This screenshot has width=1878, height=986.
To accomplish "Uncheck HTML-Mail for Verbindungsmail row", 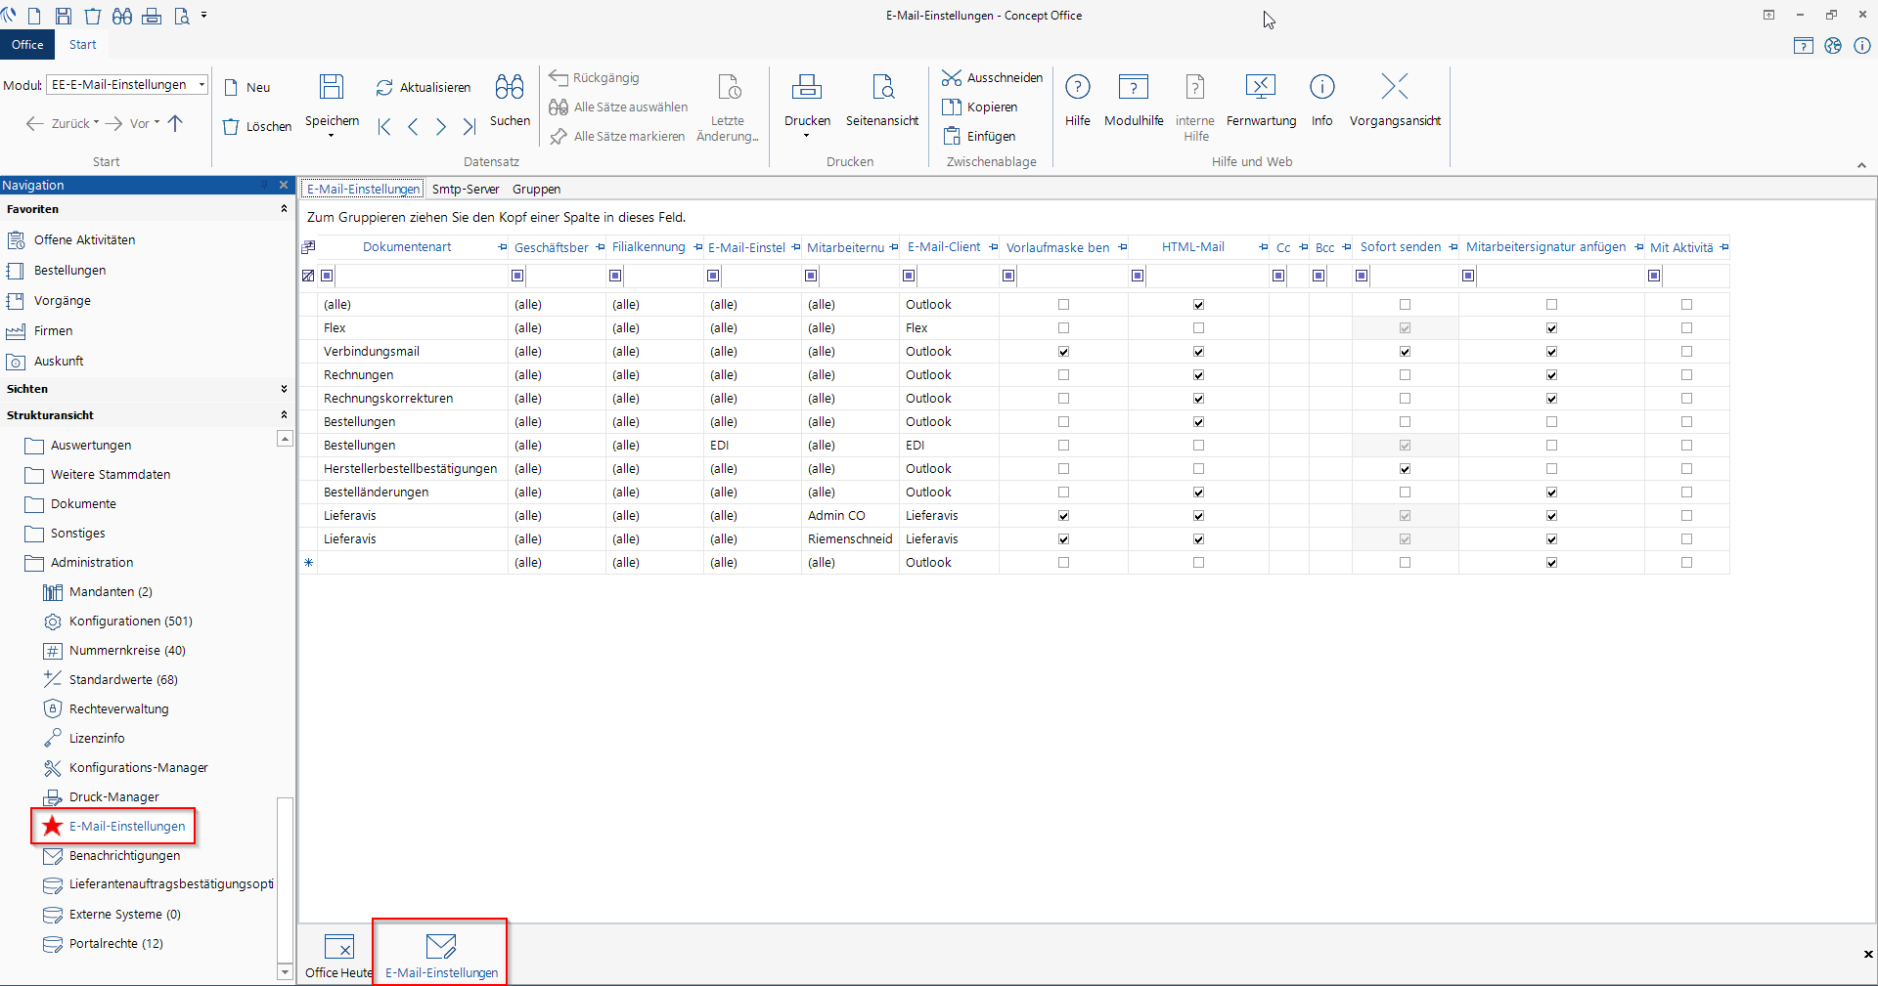I will (x=1198, y=352).
